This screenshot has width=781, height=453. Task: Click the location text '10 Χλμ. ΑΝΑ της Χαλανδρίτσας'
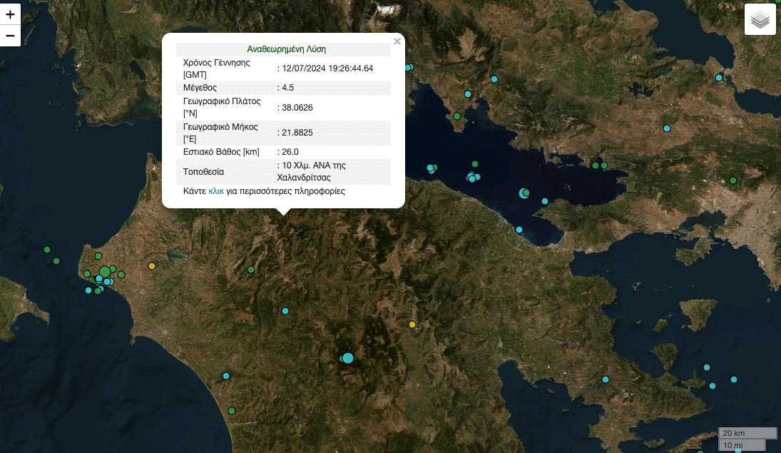[311, 171]
